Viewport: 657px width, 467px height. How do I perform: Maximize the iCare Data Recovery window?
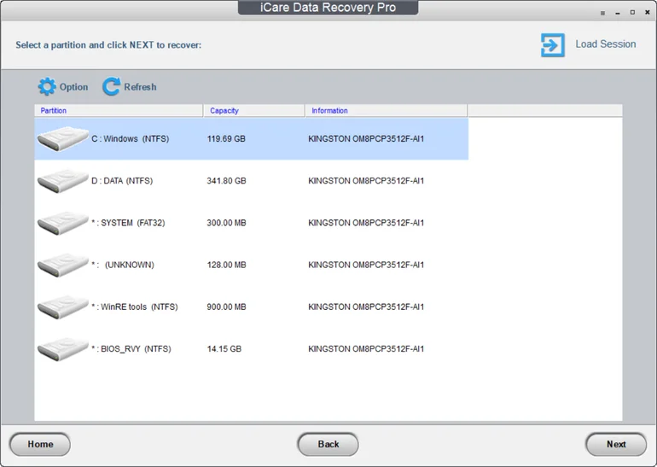pyautogui.click(x=632, y=13)
